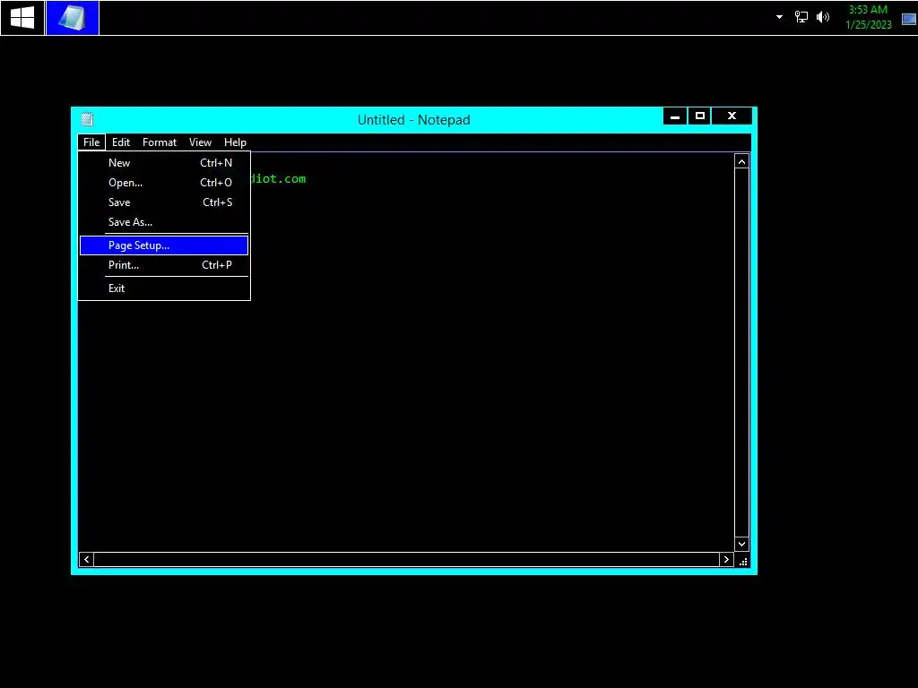Open the volume speaker icon
Image resolution: width=918 pixels, height=688 pixels.
(823, 17)
